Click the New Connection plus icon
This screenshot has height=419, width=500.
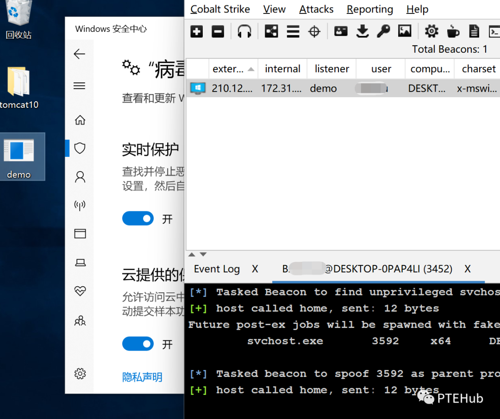[196, 31]
